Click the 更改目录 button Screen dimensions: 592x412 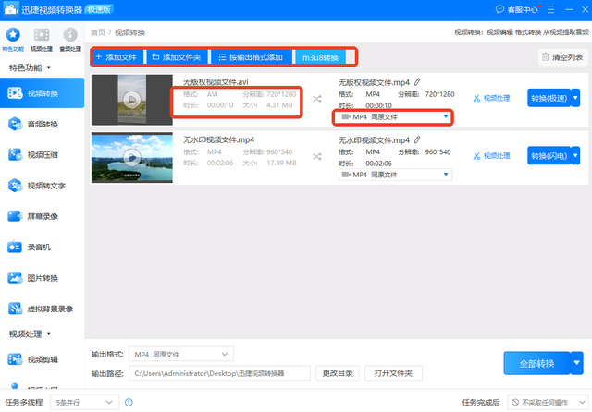(338, 373)
